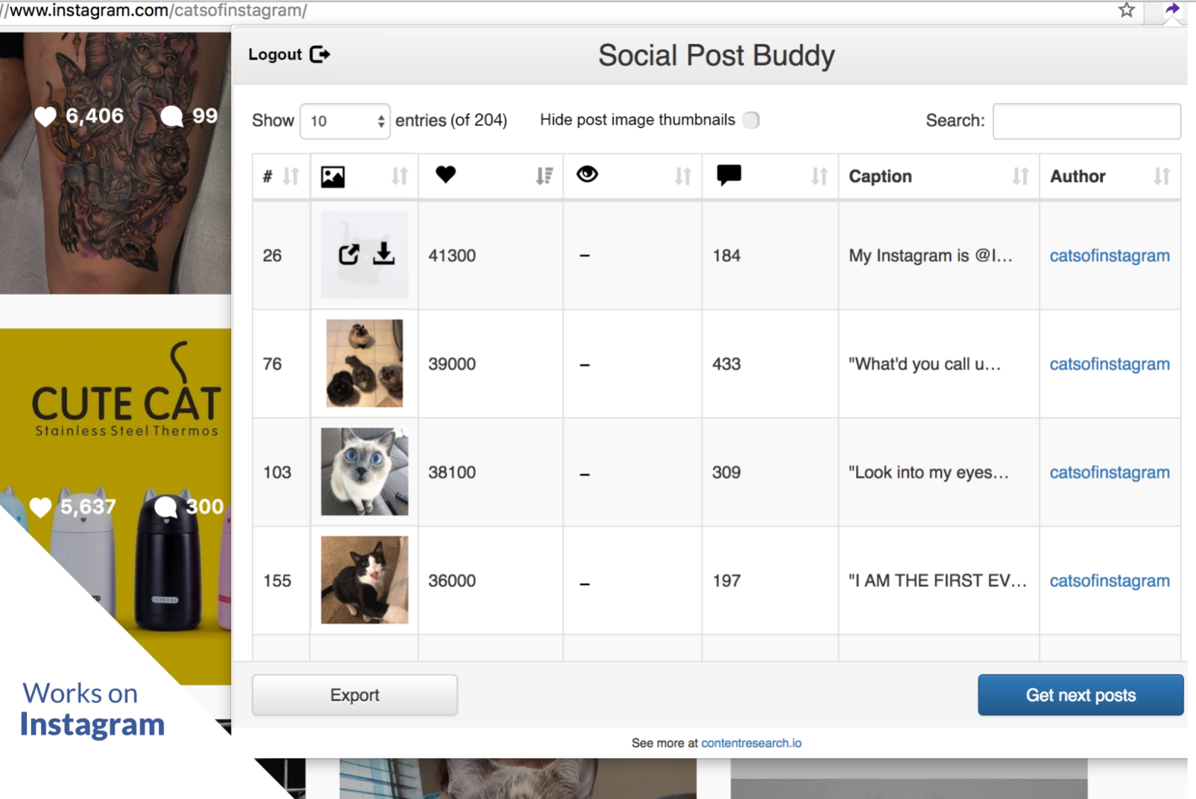Open the blue-eyed cat thumbnail in row 103

point(364,471)
